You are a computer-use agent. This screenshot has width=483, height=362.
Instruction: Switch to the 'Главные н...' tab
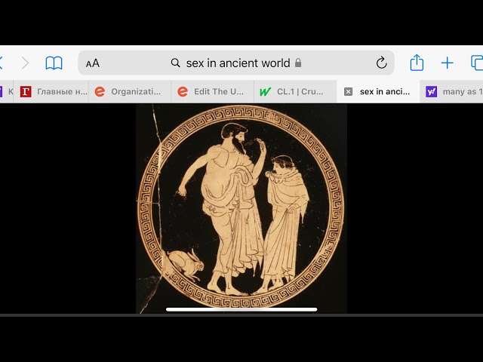pyautogui.click(x=51, y=91)
